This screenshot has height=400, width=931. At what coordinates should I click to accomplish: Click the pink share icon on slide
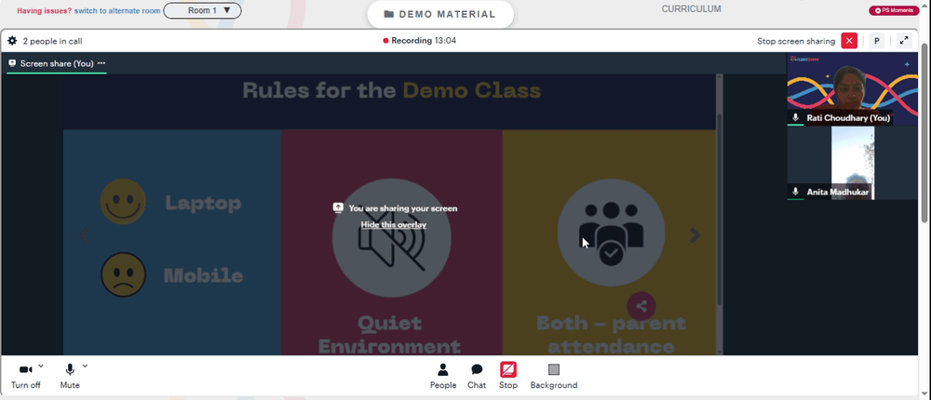click(x=641, y=306)
